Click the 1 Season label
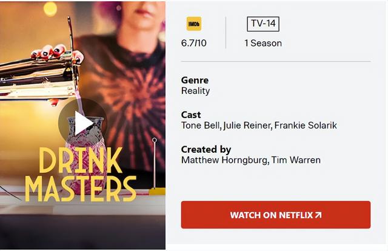This screenshot has width=388, height=251. 263,43
